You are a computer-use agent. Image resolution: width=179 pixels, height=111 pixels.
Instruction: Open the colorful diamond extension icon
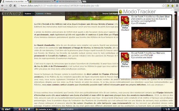pyautogui.click(x=168, y=6)
